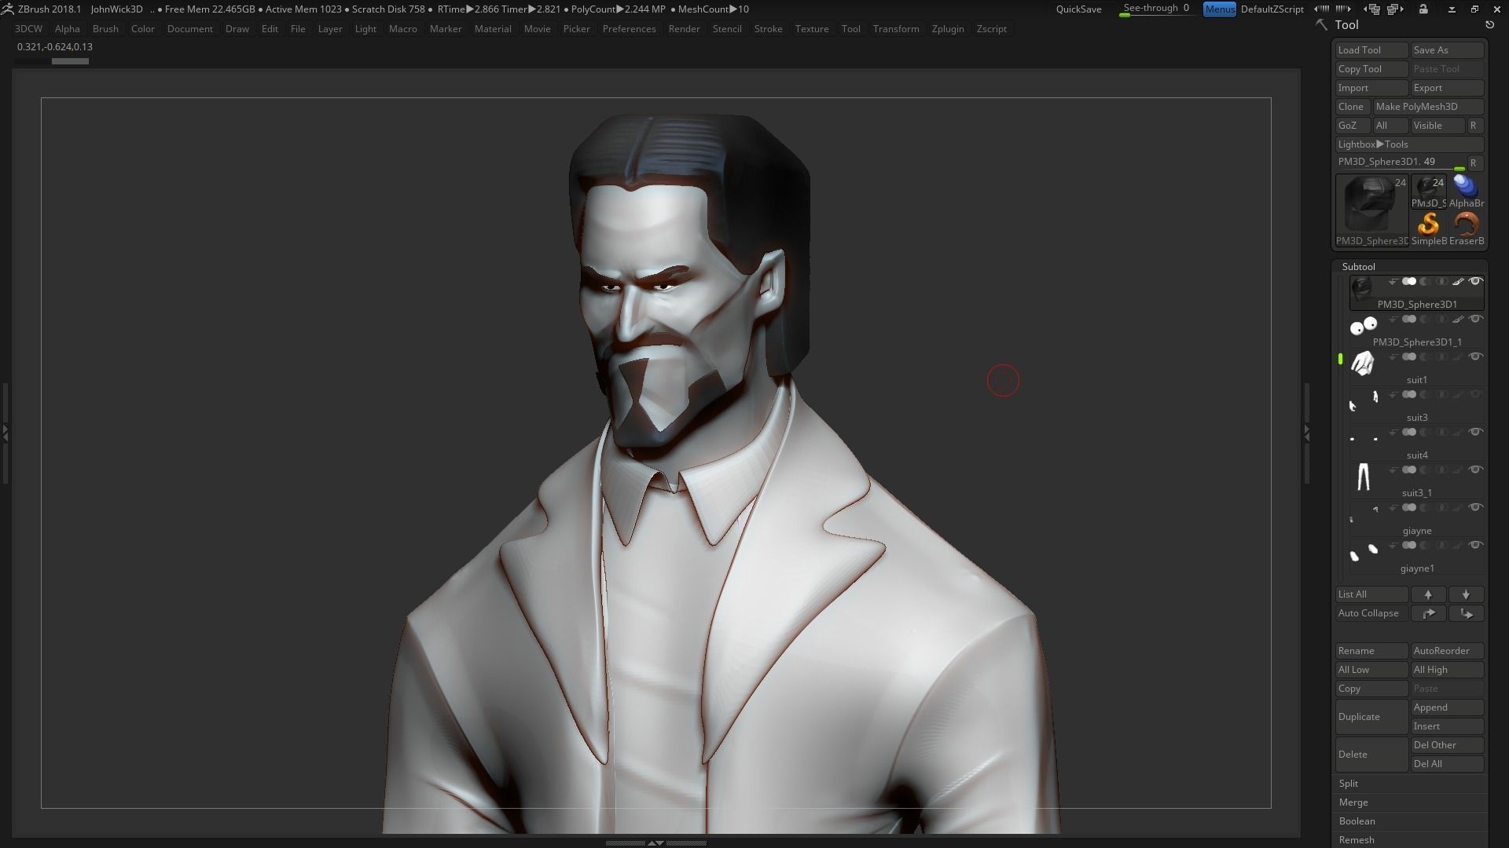
Task: Adjust the See-through slider
Action: tap(1157, 9)
